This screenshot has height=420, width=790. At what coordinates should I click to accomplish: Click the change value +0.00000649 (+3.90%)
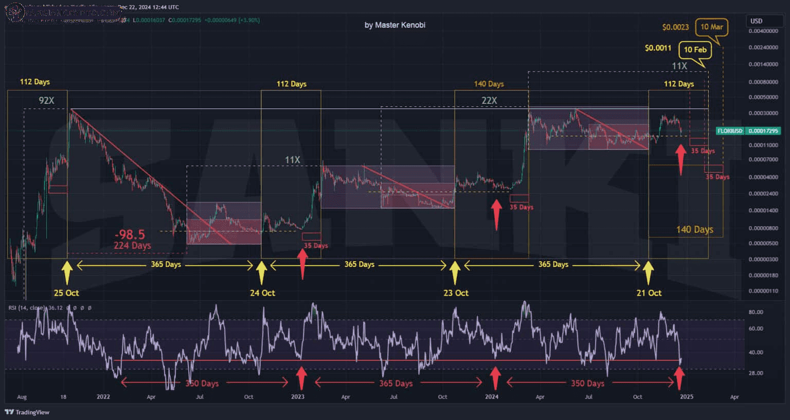pyautogui.click(x=232, y=20)
